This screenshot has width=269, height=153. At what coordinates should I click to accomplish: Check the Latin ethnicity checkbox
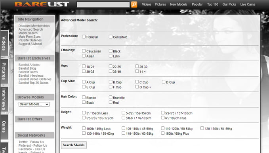pyautogui.click(x=111, y=56)
